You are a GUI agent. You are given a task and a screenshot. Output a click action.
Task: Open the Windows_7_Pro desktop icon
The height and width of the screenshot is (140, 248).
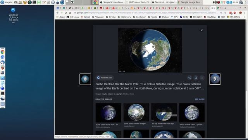[x=13, y=16]
